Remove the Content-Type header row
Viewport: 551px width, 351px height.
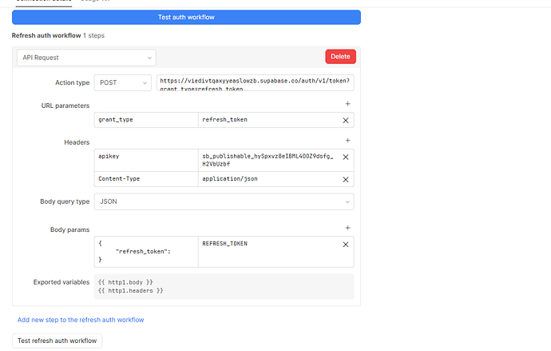(346, 179)
